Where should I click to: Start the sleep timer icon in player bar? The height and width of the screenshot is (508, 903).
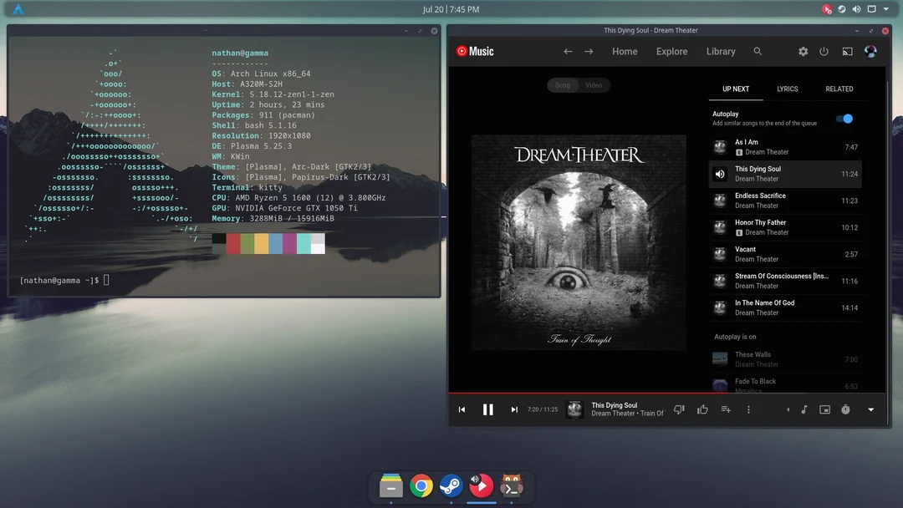point(844,409)
